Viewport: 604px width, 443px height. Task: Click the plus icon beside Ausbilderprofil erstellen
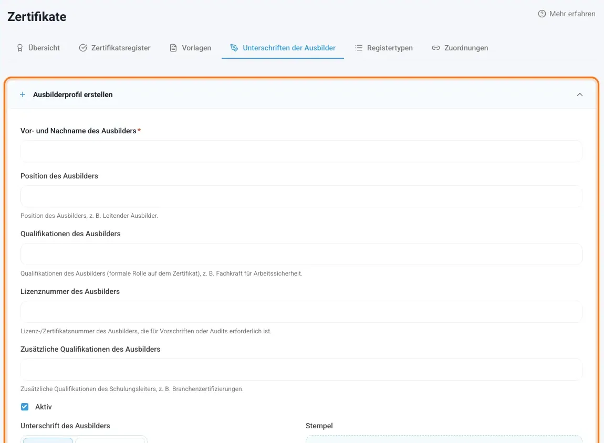[x=23, y=94]
